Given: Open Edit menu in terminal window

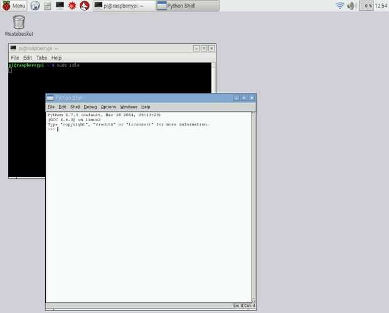Looking at the screenshot, I should coord(27,58).
